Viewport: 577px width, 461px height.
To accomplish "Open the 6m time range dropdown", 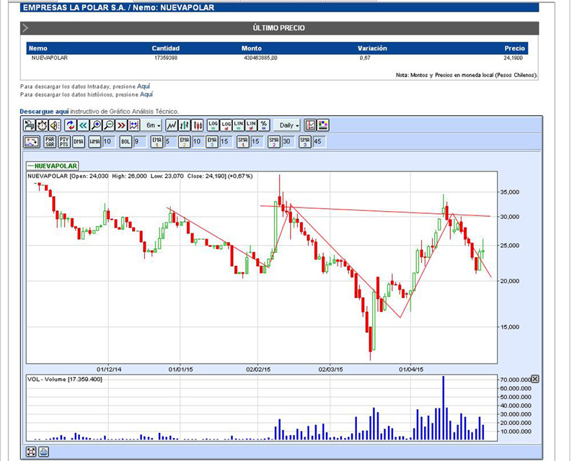I will click(152, 125).
